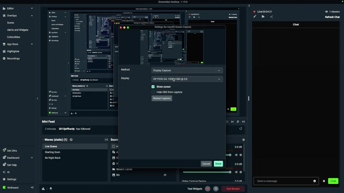Open the Display dropdown showing HP P22h G4
This screenshot has height=193, width=344.
coord(187,79)
